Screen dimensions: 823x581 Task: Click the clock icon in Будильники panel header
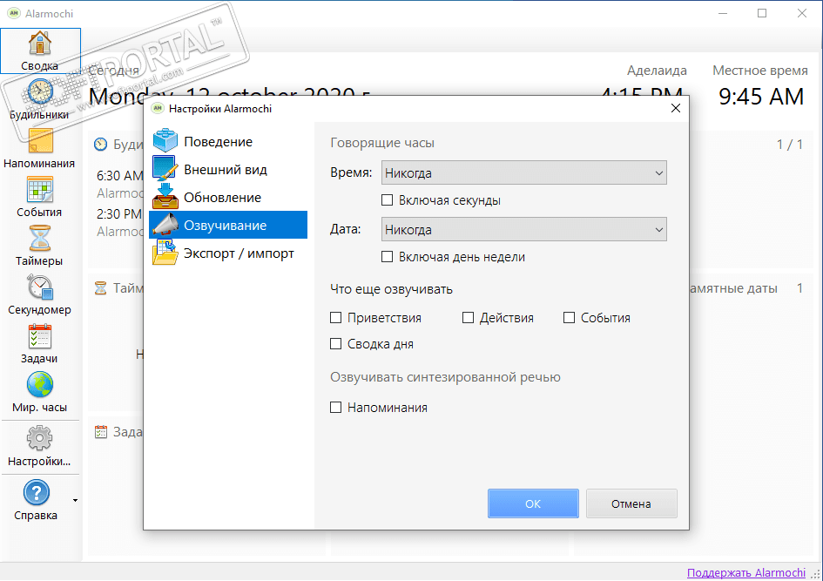pos(101,144)
